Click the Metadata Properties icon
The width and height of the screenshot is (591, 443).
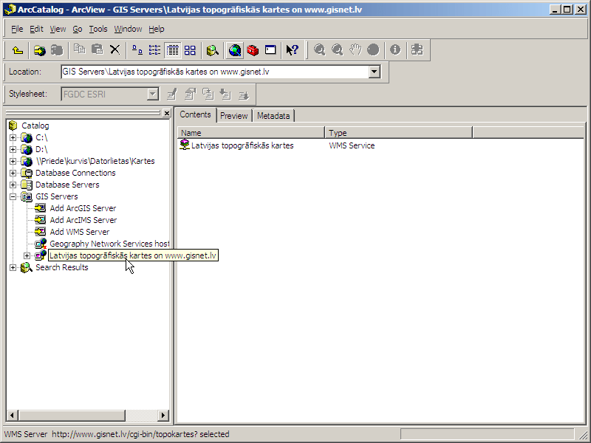(x=190, y=95)
